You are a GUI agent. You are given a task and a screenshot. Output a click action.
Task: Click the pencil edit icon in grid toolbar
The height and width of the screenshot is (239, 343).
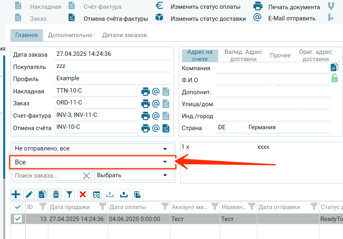[29, 194]
